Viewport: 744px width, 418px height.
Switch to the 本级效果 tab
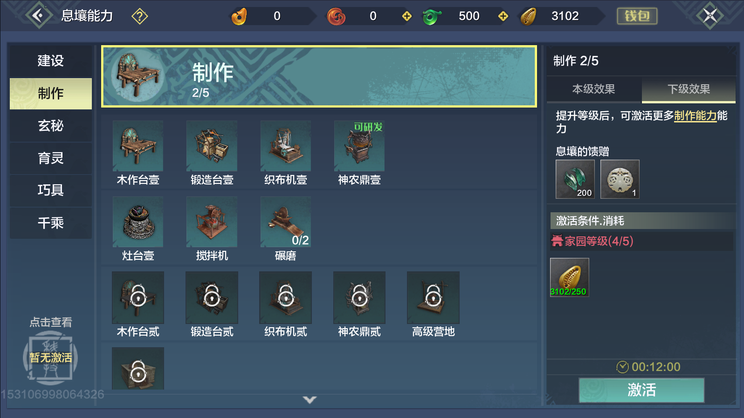pyautogui.click(x=593, y=89)
